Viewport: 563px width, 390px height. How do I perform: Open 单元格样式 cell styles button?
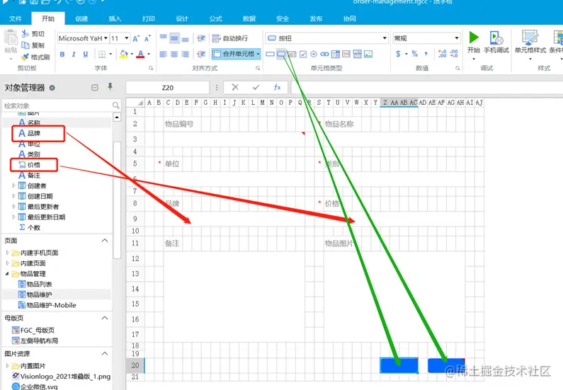pos(530,43)
